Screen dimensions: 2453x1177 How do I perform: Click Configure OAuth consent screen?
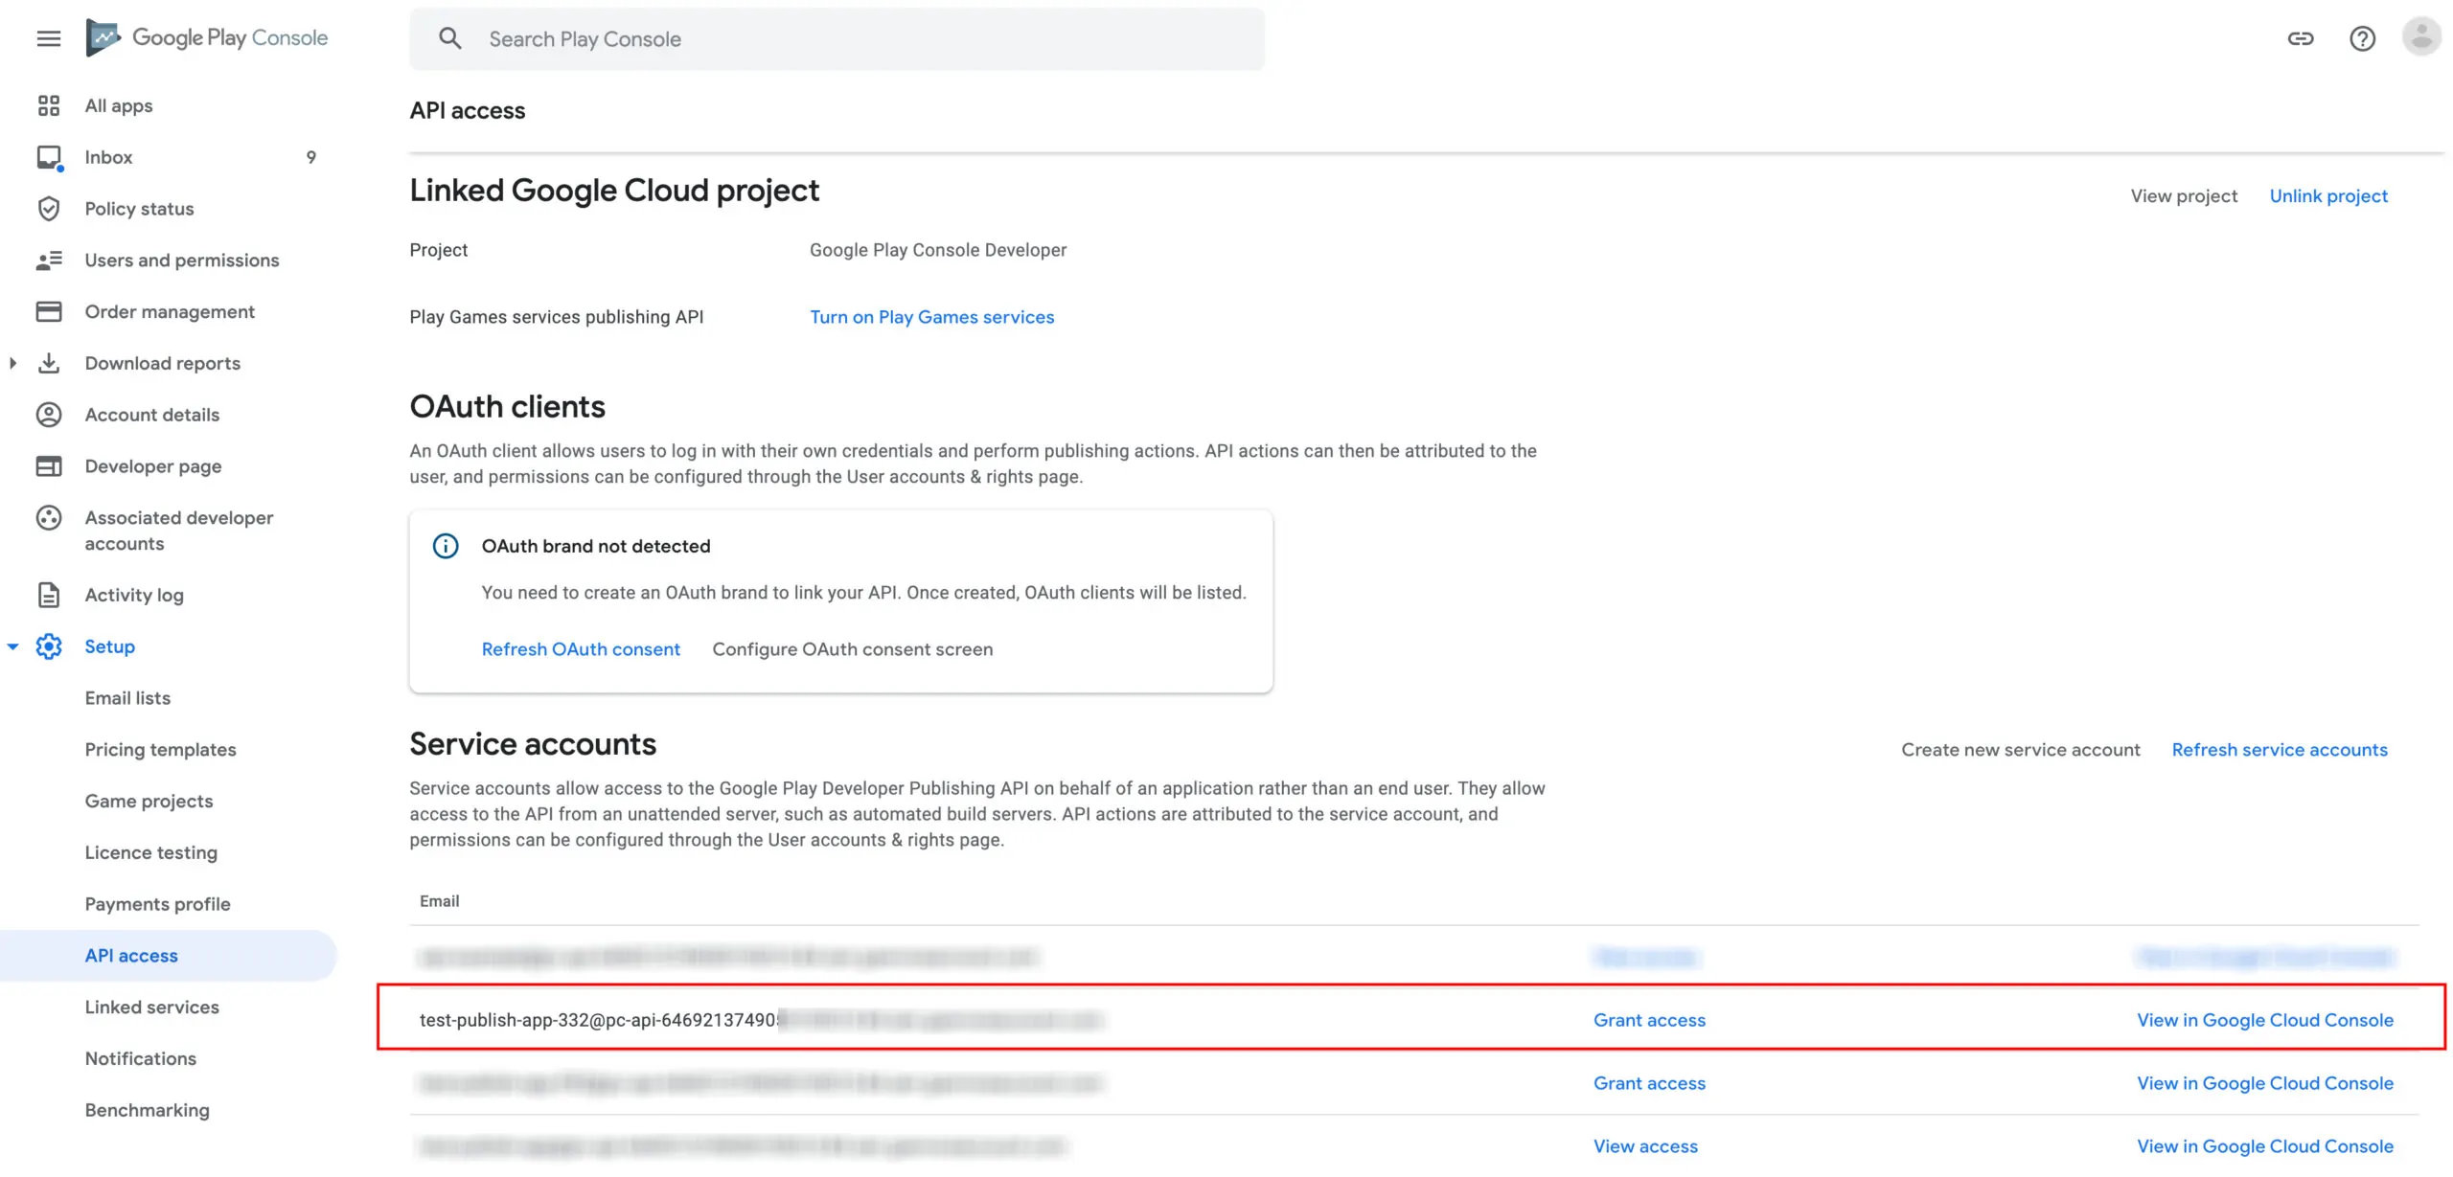852,649
